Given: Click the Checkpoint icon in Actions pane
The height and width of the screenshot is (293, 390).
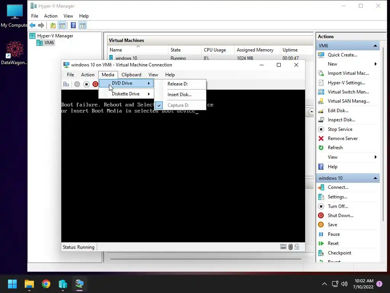Looking at the screenshot, I should pyautogui.click(x=321, y=253).
